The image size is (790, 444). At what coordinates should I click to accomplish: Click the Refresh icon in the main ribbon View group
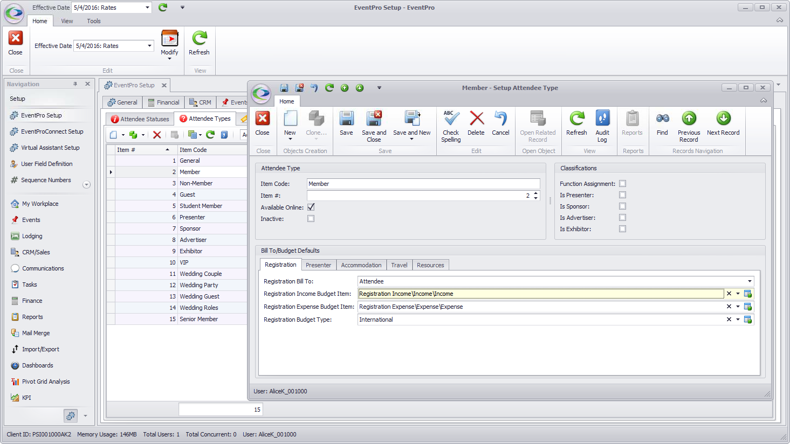coord(200,39)
